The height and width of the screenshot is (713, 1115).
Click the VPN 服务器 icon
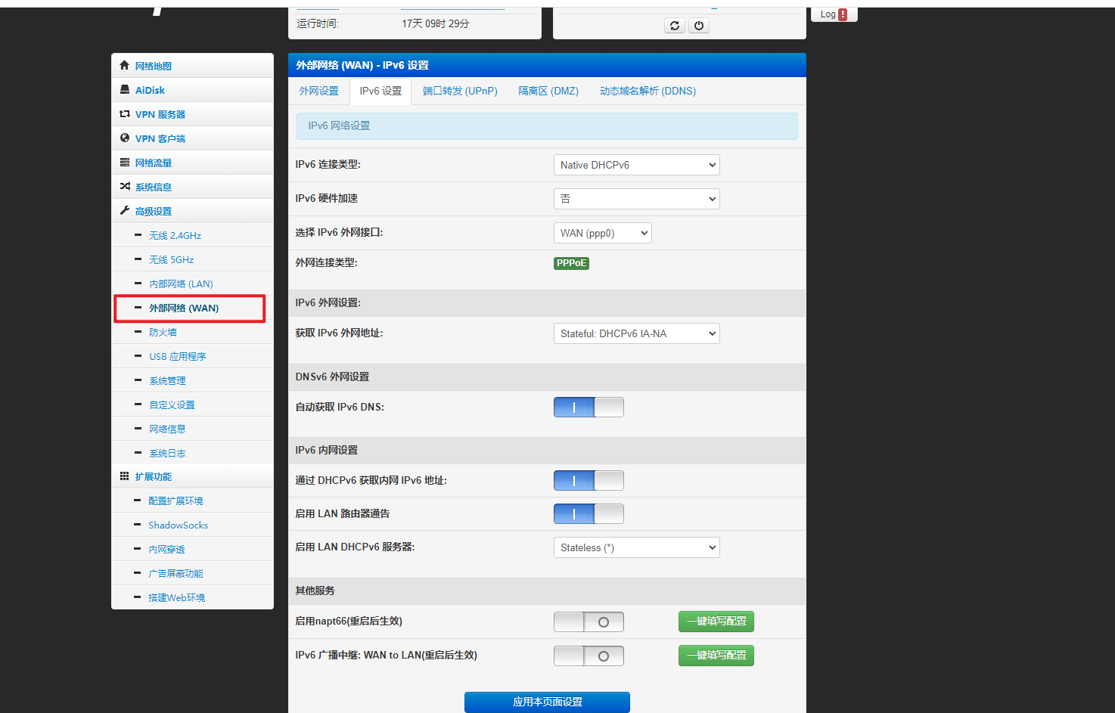125,113
